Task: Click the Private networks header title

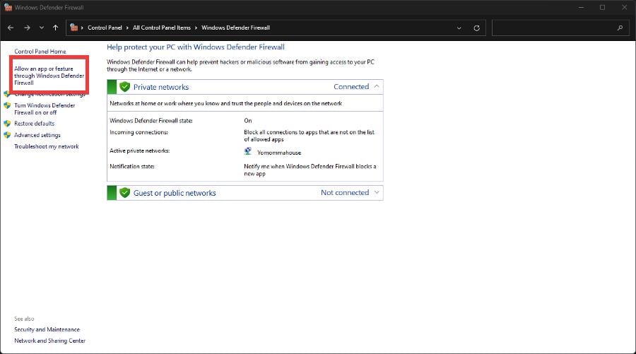Action: pos(161,87)
